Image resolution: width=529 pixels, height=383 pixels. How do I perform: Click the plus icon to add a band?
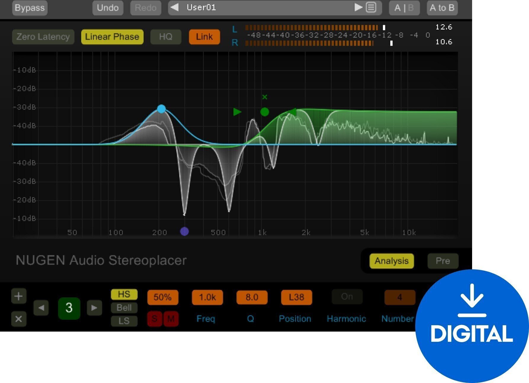tap(18, 296)
